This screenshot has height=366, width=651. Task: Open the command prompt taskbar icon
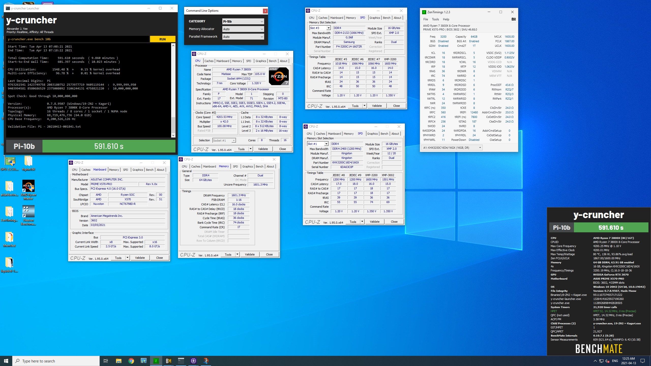click(181, 361)
